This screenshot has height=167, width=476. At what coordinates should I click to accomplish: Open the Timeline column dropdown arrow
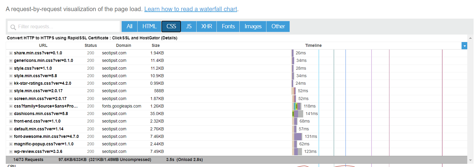click(x=465, y=46)
